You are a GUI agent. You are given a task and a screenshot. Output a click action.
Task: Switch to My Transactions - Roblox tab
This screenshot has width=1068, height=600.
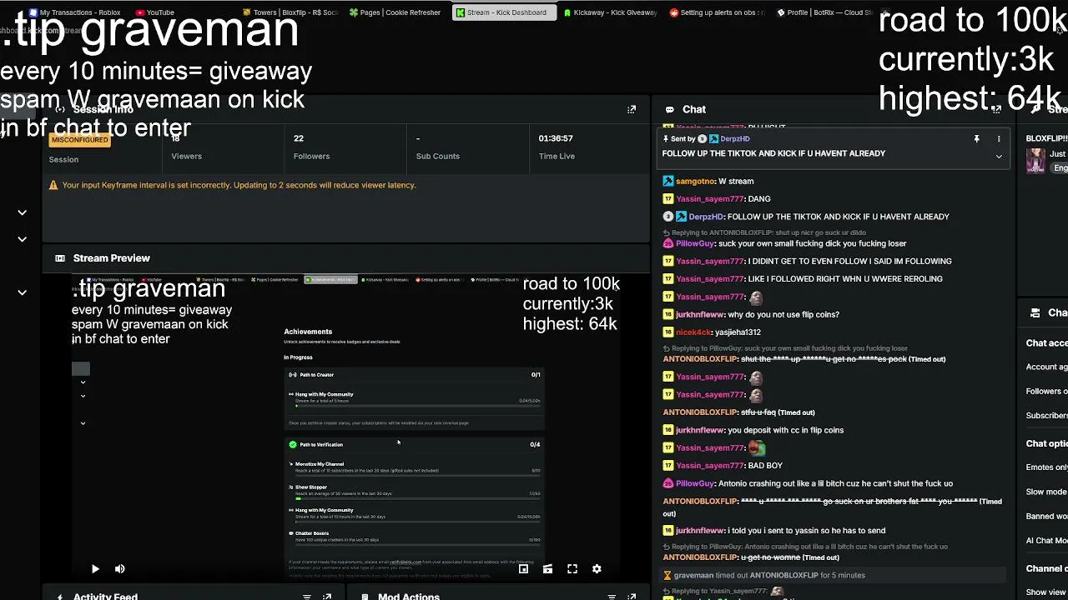[x=75, y=12]
